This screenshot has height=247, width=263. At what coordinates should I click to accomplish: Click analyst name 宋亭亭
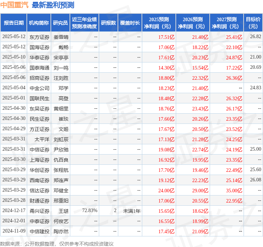click(61, 58)
